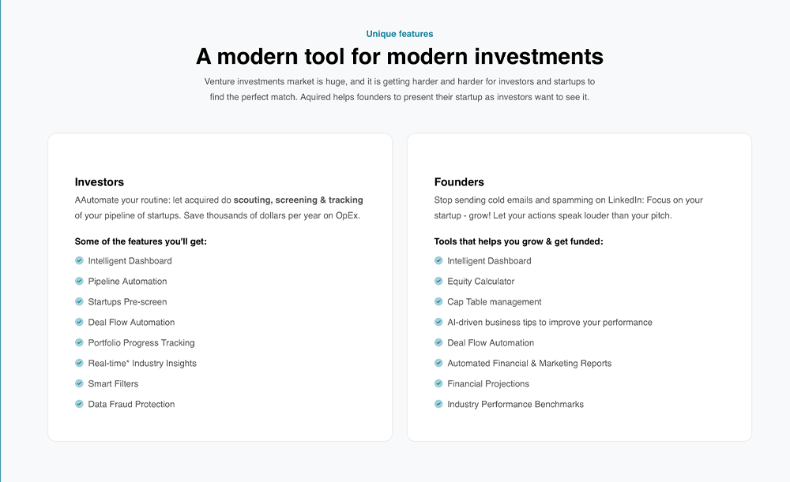Click the checkmark next to AI-driven business tips
The image size is (790, 482).
[438, 322]
